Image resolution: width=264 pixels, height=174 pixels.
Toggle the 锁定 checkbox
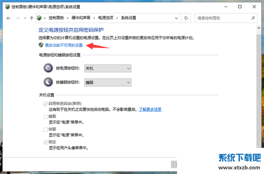45,142
